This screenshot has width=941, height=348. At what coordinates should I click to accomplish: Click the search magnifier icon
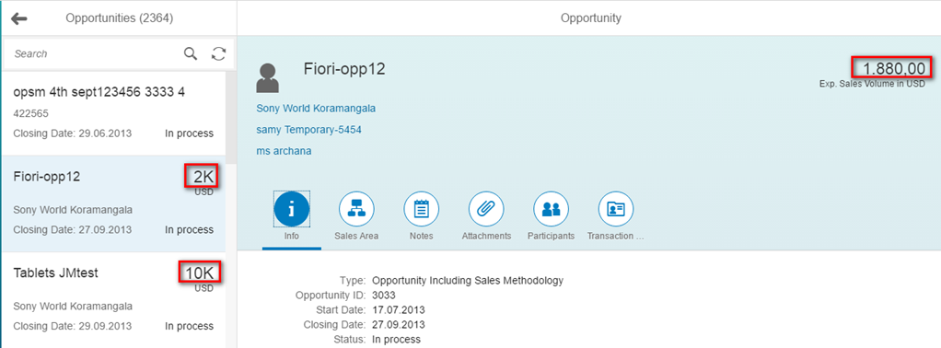click(191, 53)
